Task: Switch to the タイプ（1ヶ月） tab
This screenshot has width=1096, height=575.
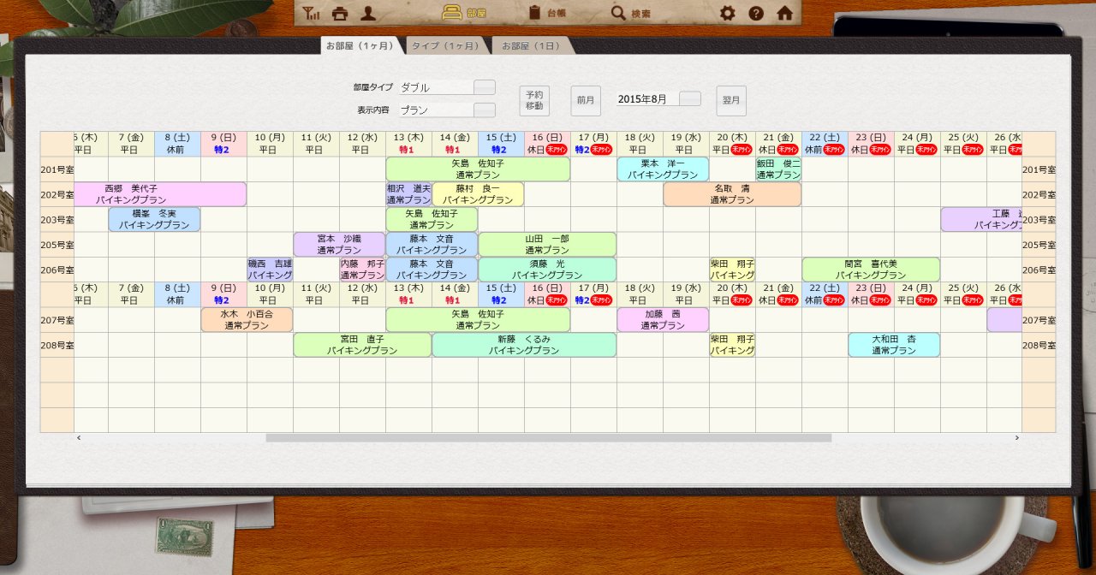Action: pyautogui.click(x=444, y=45)
